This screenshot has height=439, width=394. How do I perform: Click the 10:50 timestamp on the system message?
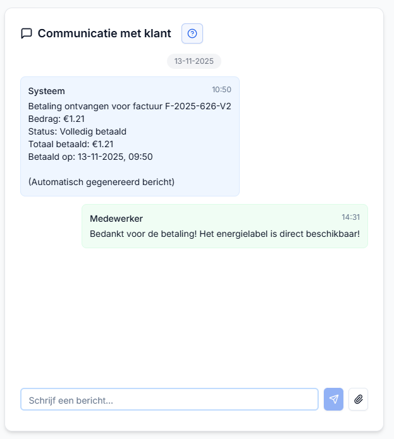pyautogui.click(x=221, y=90)
